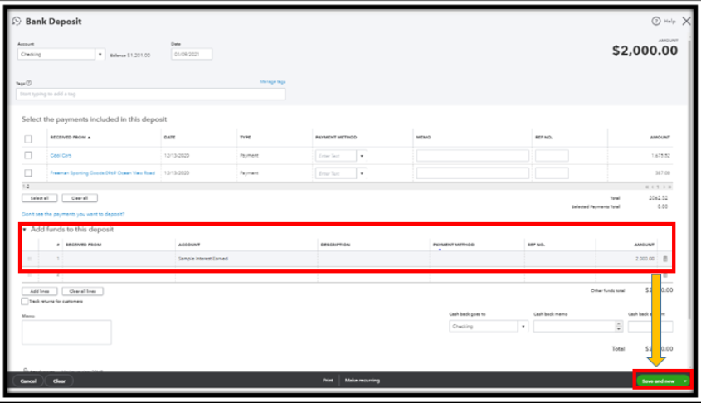The image size is (701, 403).
Task: Open Cool Cars payment method dropdown
Action: point(362,156)
